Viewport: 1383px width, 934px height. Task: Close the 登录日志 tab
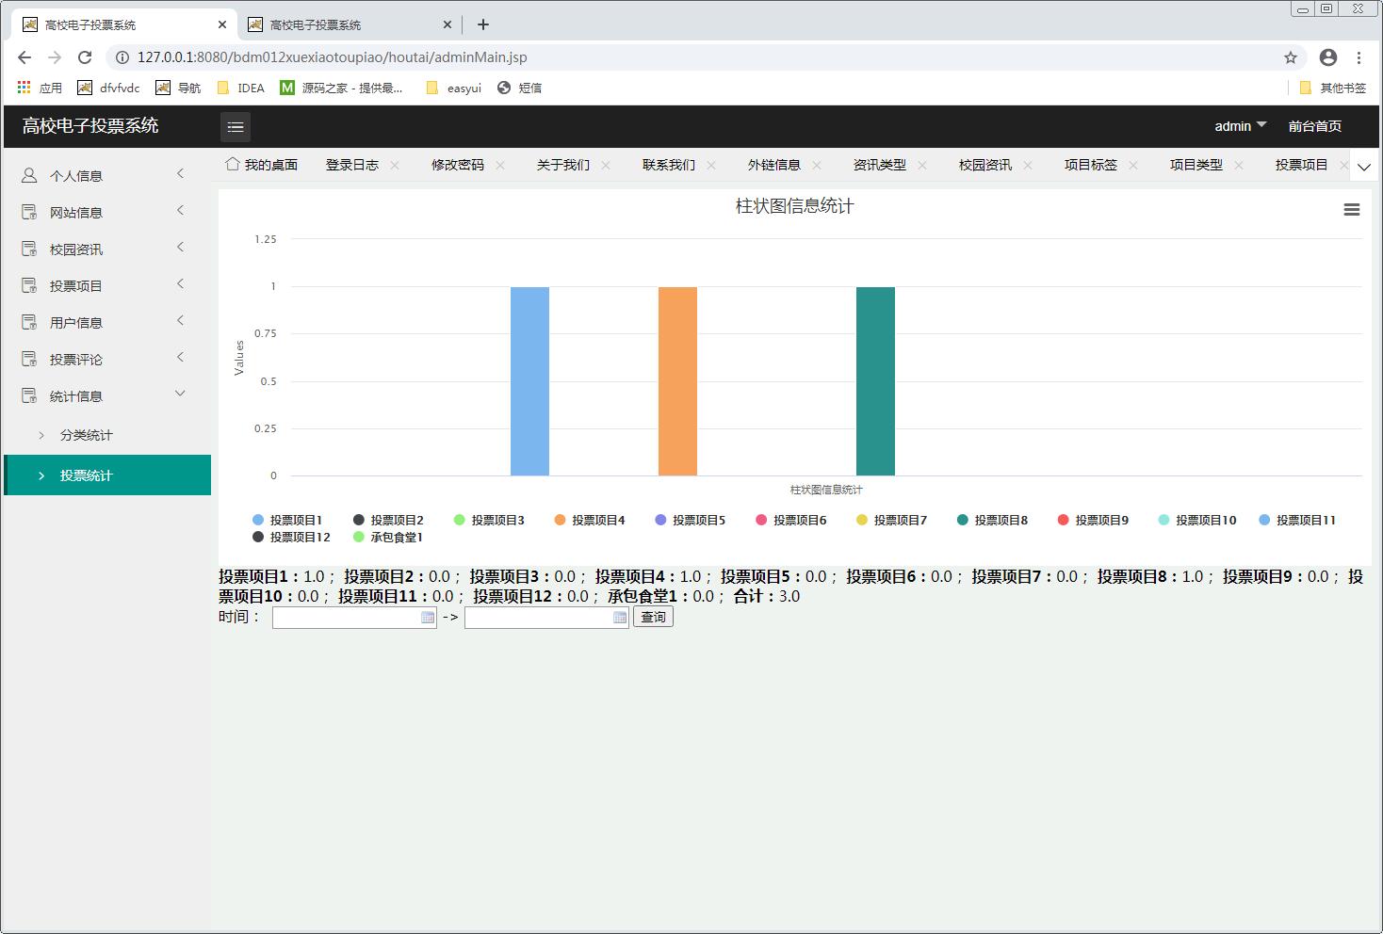[x=395, y=165]
